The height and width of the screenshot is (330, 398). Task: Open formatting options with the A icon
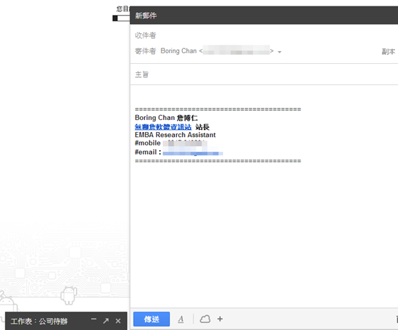[x=181, y=319]
